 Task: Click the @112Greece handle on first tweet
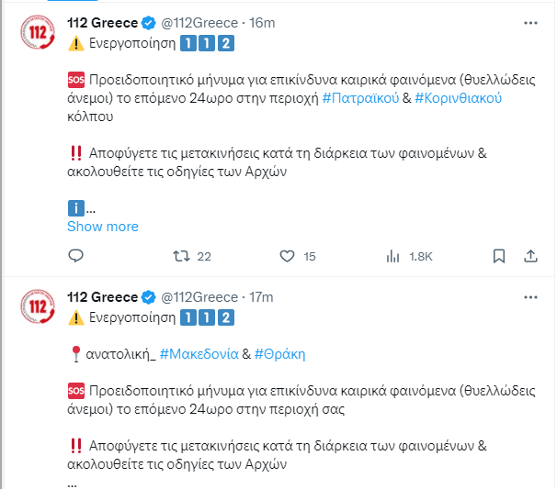click(199, 22)
